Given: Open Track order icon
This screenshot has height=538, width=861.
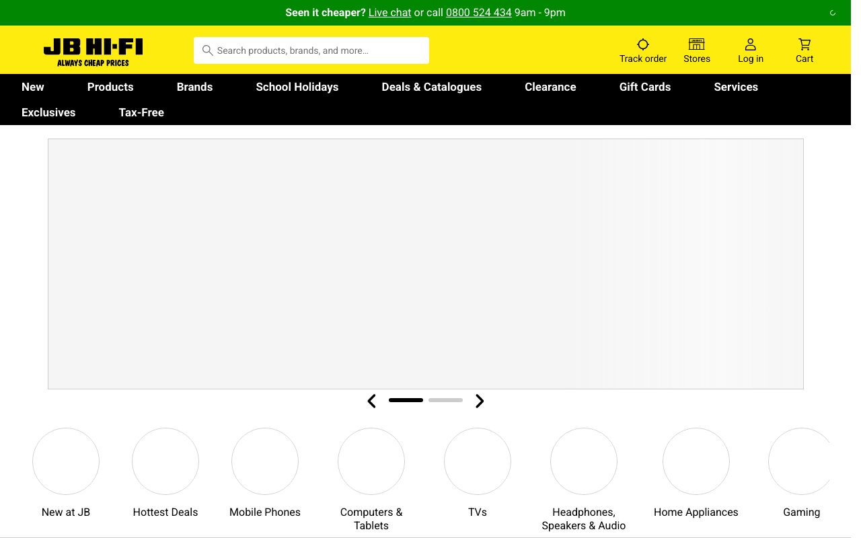Looking at the screenshot, I should pos(643,44).
